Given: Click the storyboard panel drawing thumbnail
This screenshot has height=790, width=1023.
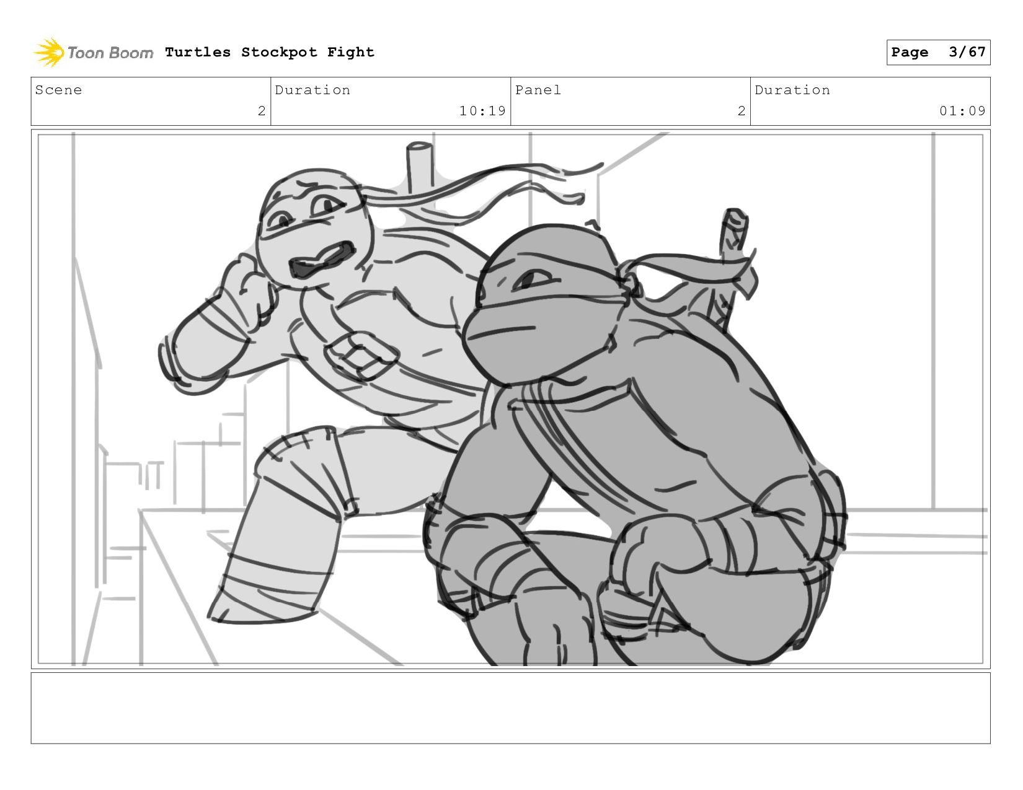Looking at the screenshot, I should click(510, 399).
